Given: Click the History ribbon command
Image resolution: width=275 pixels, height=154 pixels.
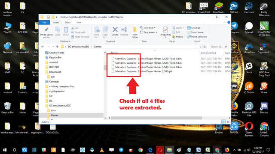Looking at the screenshot, I should pos(177,37).
